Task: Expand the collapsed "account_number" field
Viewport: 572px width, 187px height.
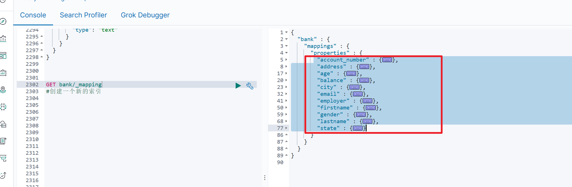Action: point(387,60)
